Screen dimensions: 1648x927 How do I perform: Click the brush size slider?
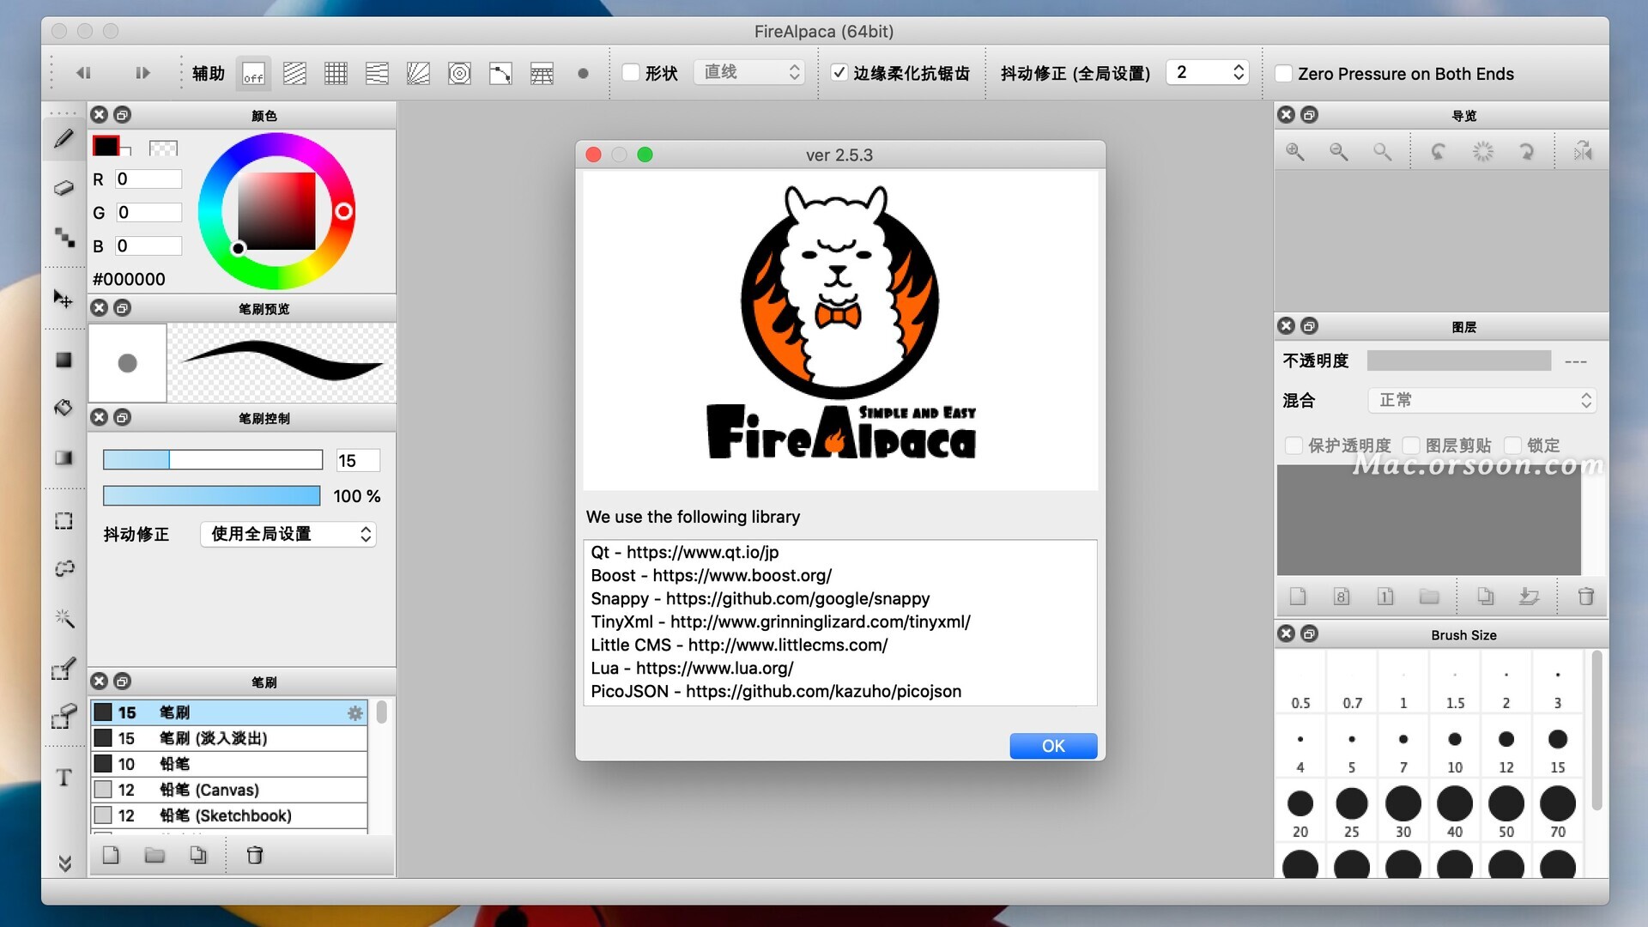[213, 460]
